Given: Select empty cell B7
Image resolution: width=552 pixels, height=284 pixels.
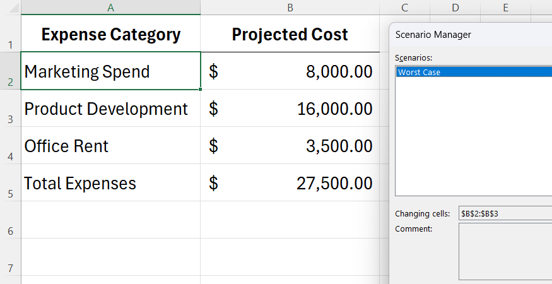Looking at the screenshot, I should [290, 257].
